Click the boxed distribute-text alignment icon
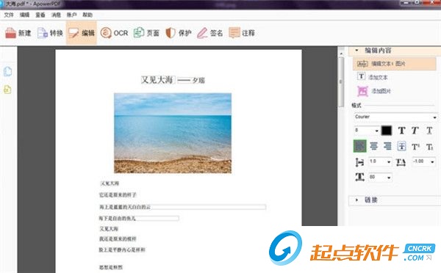The image size is (441, 273). pos(401,146)
